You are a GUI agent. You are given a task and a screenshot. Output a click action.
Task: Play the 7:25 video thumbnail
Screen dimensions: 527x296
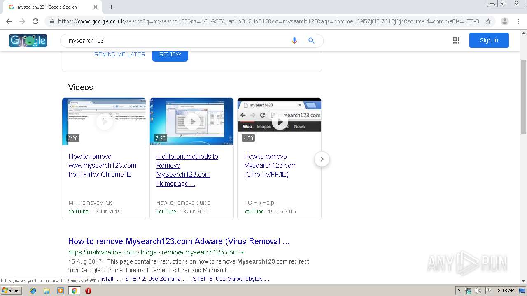pos(192,121)
